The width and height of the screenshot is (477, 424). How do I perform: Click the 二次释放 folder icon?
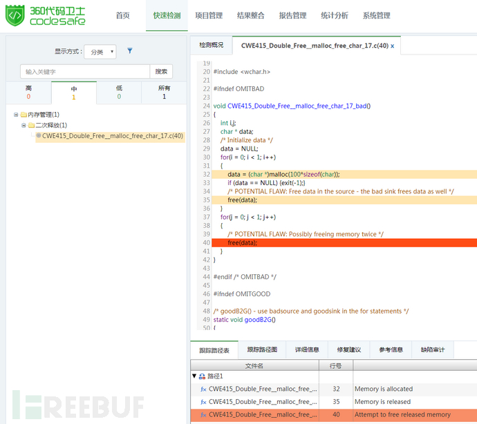(31, 125)
